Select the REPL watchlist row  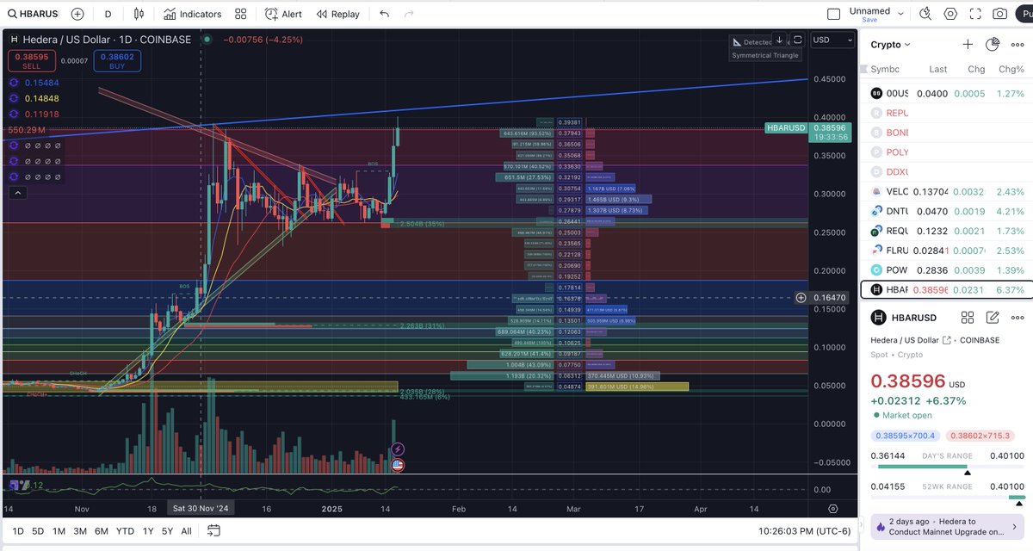point(945,113)
